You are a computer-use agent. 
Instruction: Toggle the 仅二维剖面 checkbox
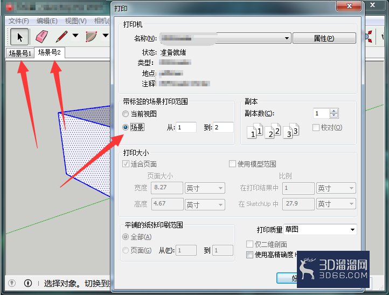click(249, 244)
